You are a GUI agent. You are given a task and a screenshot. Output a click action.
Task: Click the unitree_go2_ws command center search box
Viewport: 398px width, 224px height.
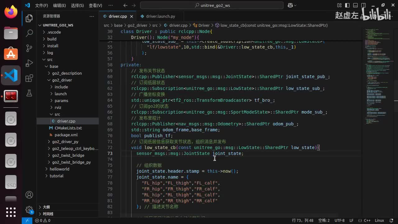(212, 5)
